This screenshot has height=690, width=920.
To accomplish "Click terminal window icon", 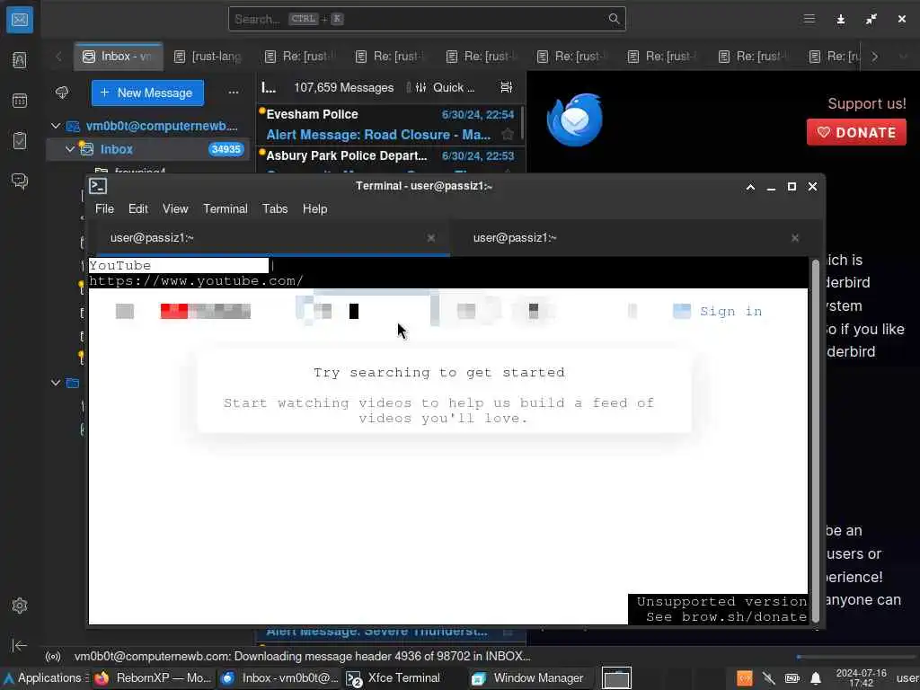I will [98, 186].
